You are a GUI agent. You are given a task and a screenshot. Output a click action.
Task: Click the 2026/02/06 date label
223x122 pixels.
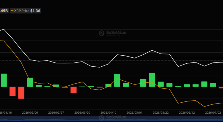(30, 113)
